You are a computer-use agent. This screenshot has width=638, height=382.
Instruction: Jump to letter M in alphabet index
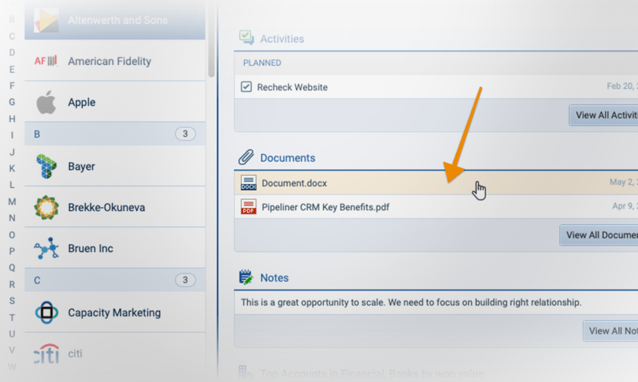(12, 202)
